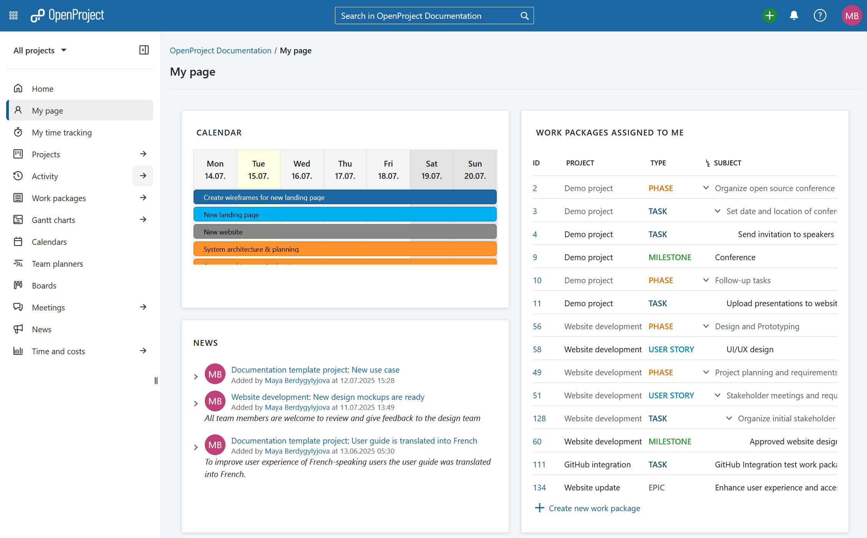The width and height of the screenshot is (867, 538).
Task: Click the News megaphone icon
Action: [x=18, y=329]
